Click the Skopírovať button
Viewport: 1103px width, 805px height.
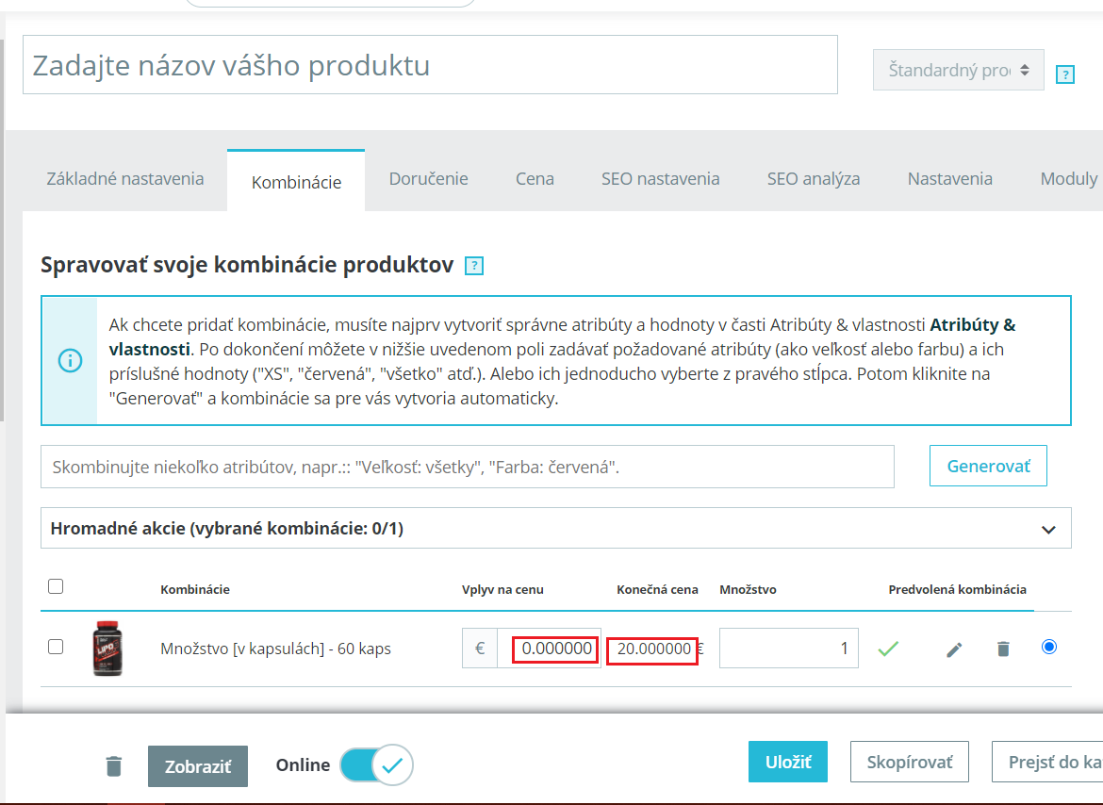click(910, 762)
